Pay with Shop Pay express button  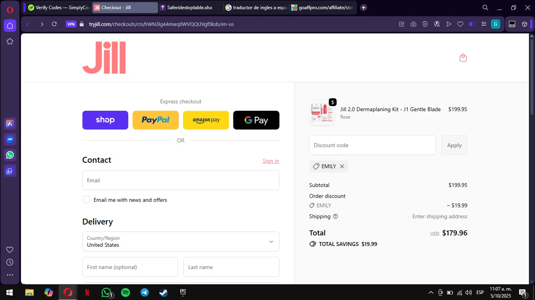point(105,120)
